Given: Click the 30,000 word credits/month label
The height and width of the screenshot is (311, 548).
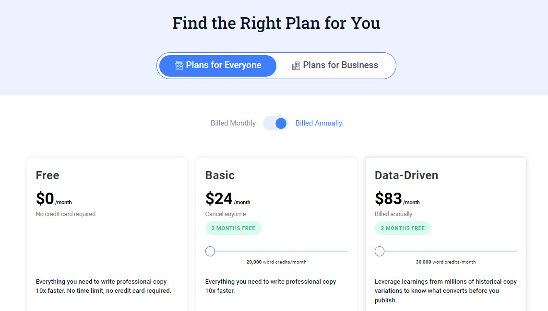Looking at the screenshot, I should [x=445, y=262].
